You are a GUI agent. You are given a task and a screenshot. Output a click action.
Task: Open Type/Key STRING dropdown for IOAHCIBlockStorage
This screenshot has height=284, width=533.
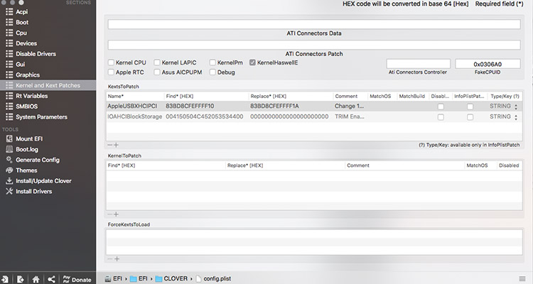(x=504, y=117)
